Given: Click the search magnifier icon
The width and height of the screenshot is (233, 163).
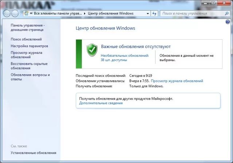Looking at the screenshot, I should tap(226, 13).
